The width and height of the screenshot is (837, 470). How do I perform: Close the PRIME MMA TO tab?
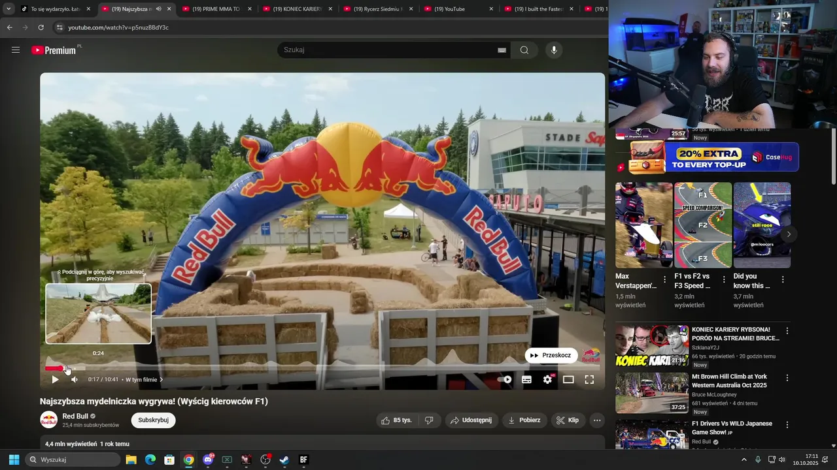(249, 9)
